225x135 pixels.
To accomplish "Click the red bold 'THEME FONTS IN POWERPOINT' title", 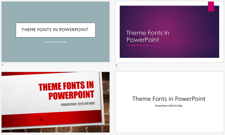I will [x=66, y=90].
